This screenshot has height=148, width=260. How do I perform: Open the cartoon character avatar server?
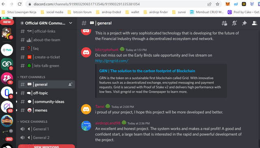(x=7, y=33)
